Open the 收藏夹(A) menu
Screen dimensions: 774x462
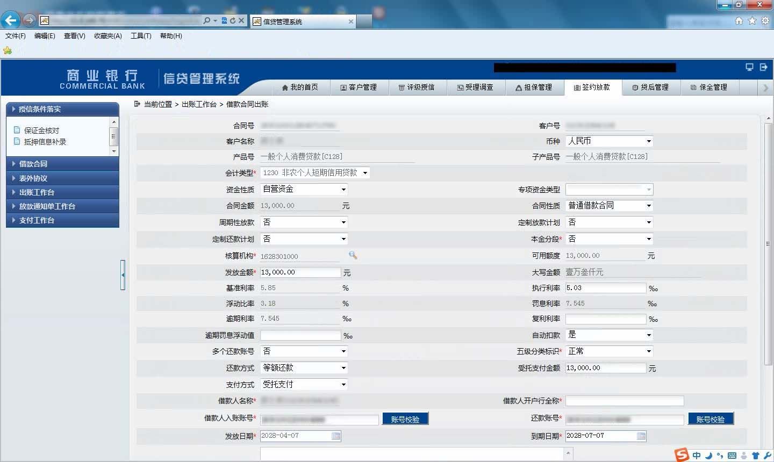pyautogui.click(x=108, y=36)
